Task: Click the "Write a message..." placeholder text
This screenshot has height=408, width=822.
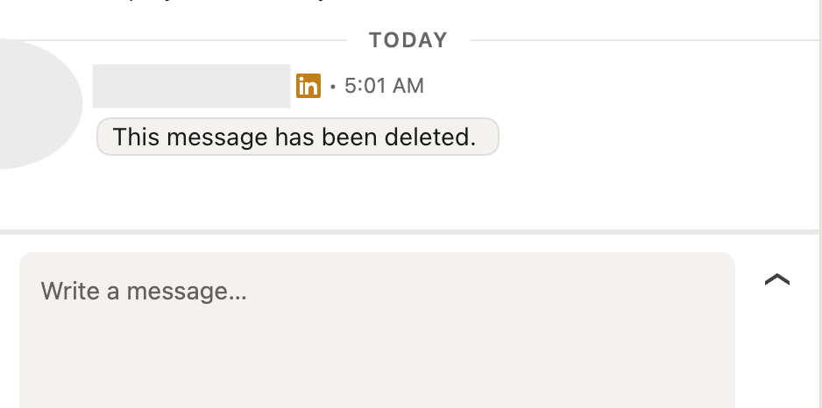Action: click(144, 291)
